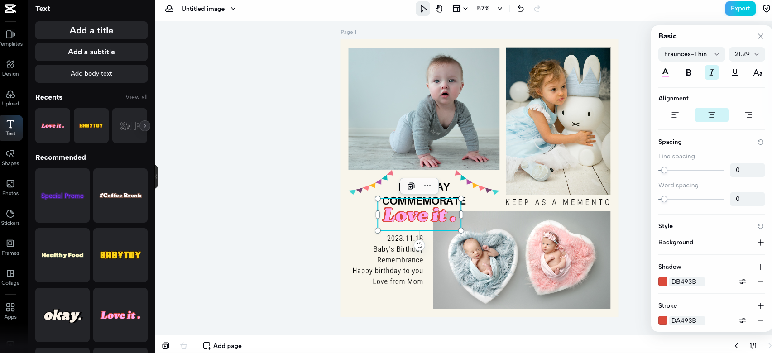Open the Fraunces-Thin font dropdown
The image size is (772, 353).
pyautogui.click(x=691, y=54)
